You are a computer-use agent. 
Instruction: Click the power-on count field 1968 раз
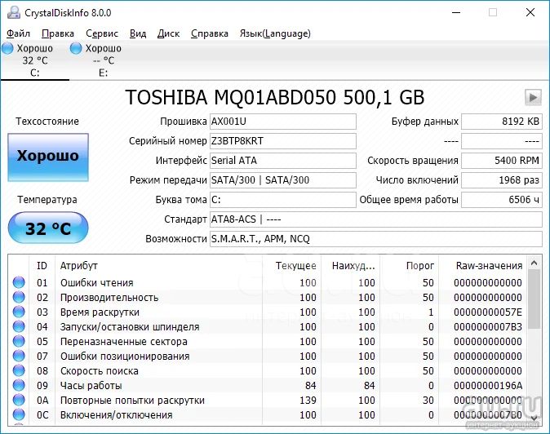(x=502, y=180)
